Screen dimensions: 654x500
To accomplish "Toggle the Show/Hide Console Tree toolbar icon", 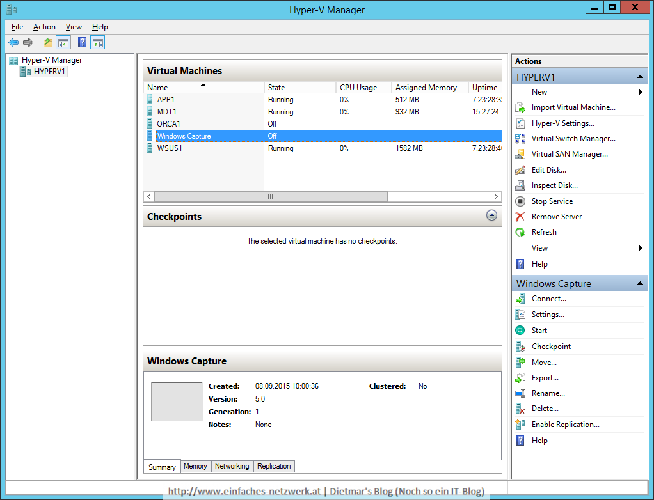I will point(63,42).
